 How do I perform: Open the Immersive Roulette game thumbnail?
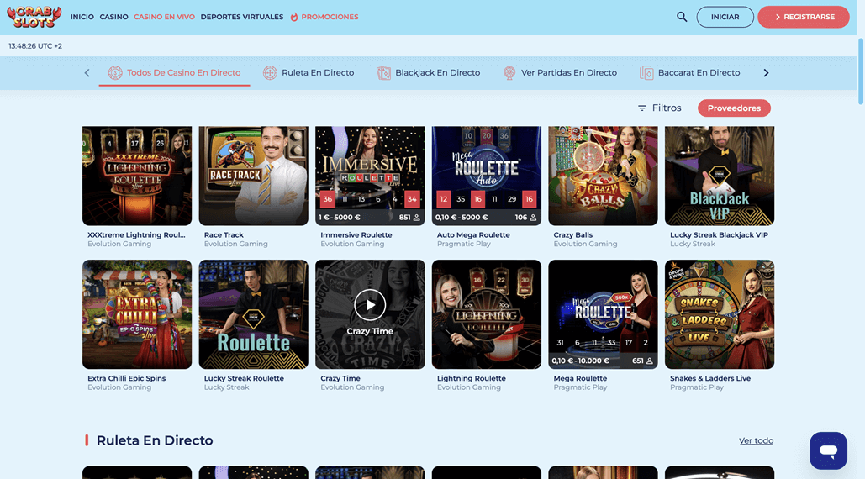coord(370,176)
